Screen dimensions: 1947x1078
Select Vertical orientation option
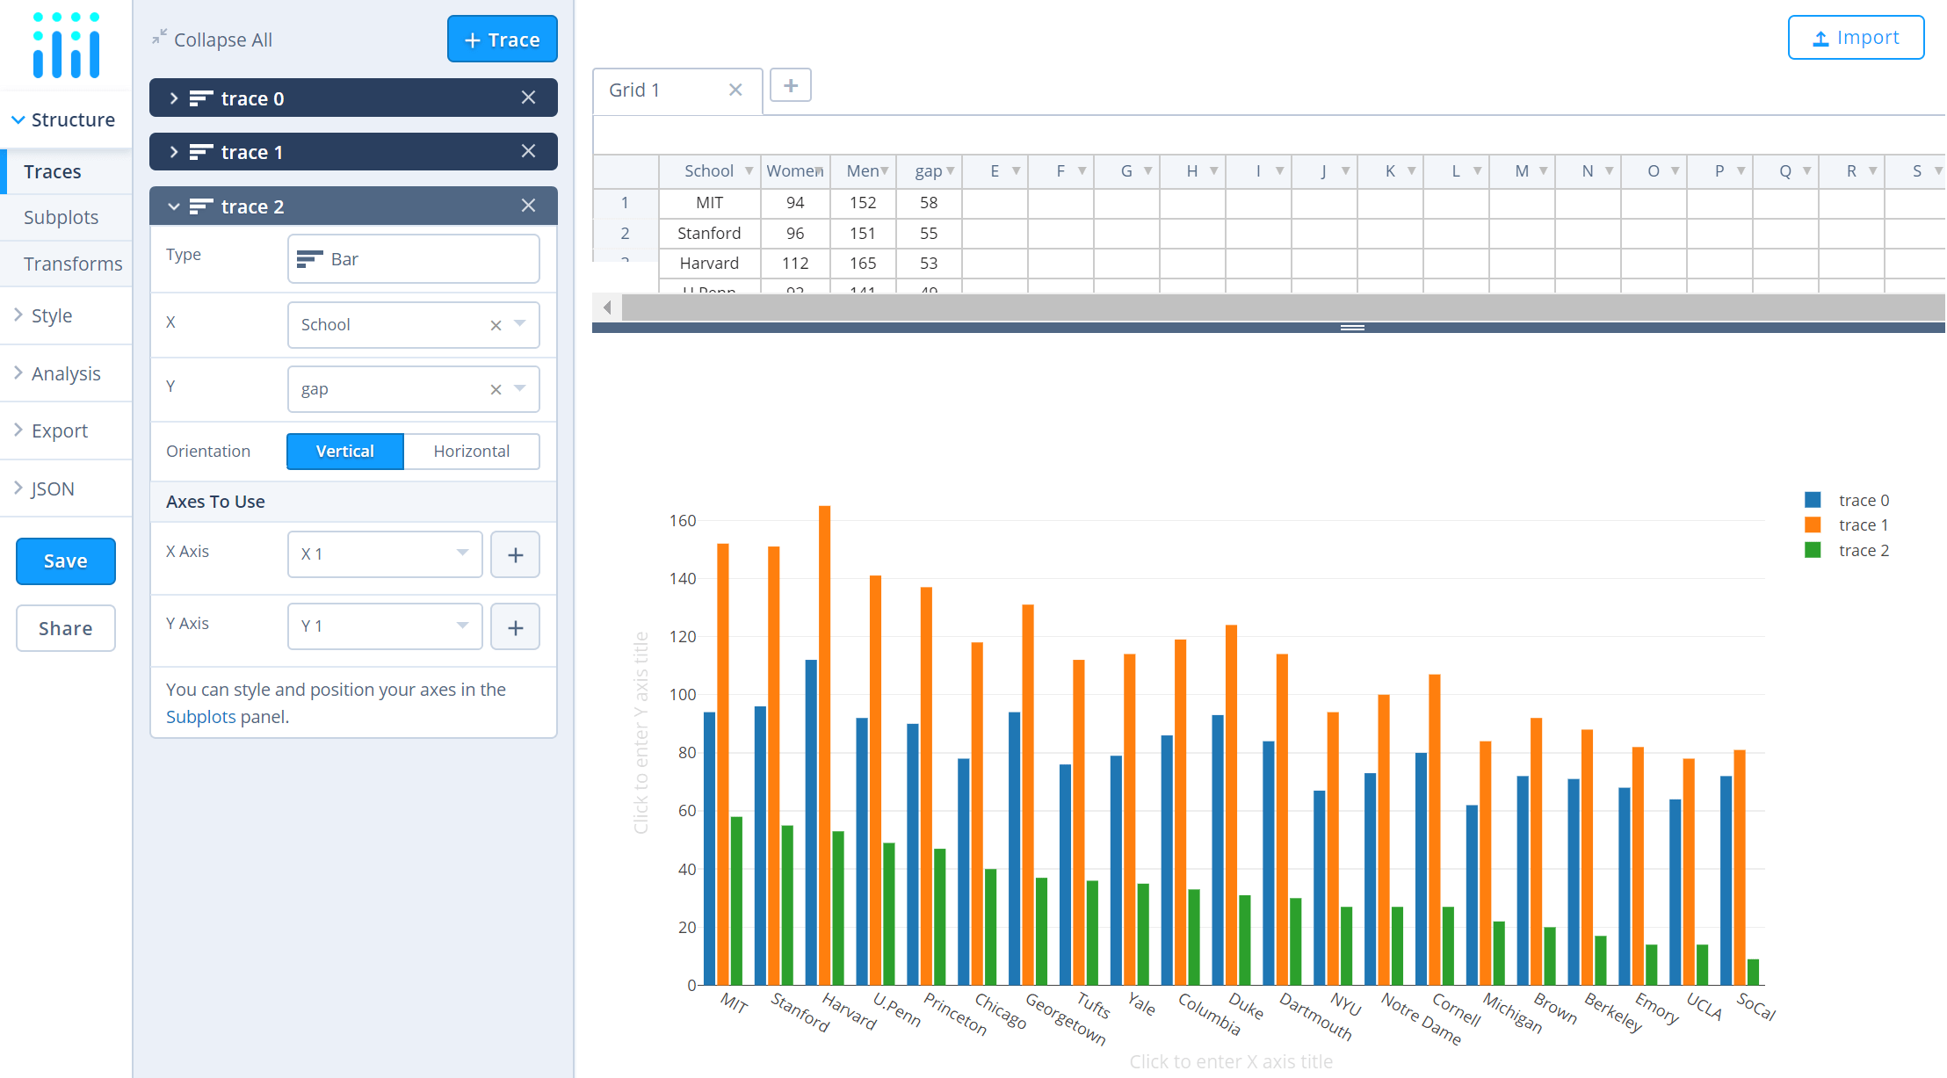(x=344, y=452)
